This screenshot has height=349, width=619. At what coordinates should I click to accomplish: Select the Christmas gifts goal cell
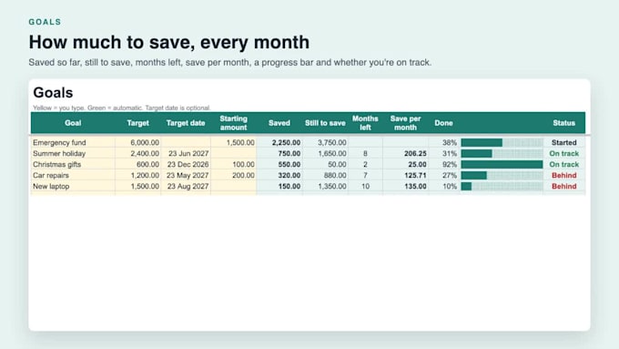73,164
